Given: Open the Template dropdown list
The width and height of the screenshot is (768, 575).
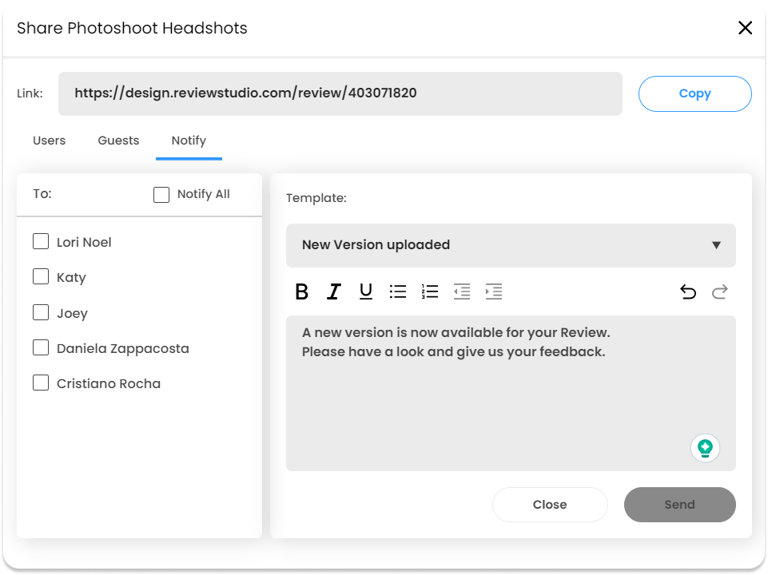Looking at the screenshot, I should pyautogui.click(x=511, y=245).
